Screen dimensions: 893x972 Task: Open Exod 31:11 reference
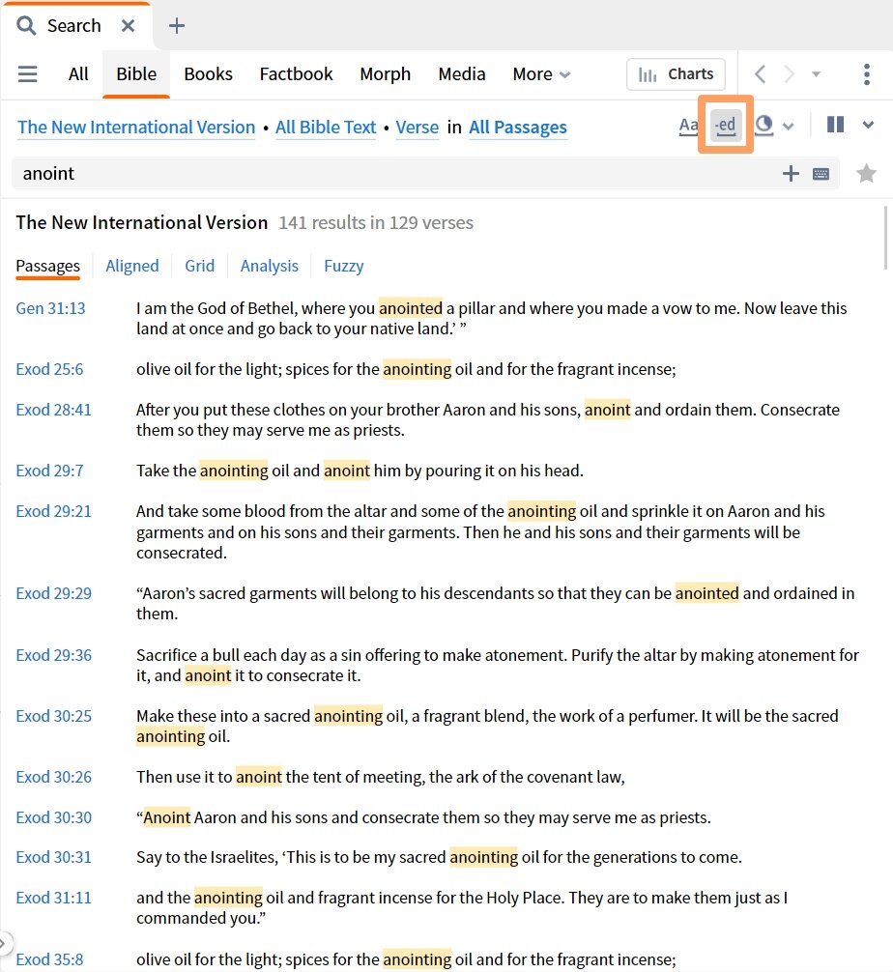pos(53,899)
